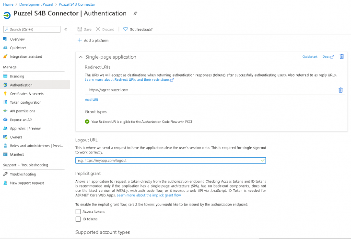Click the Add a platform plus icon
This screenshot has width=351, height=239.
coord(80,40)
